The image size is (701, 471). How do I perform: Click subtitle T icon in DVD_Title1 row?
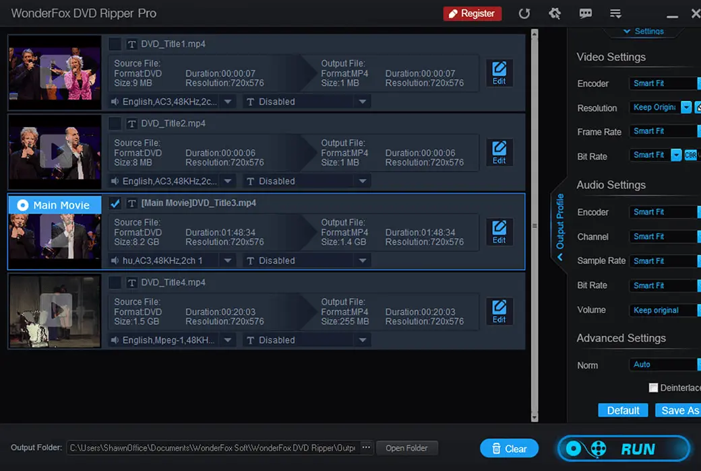coord(250,102)
